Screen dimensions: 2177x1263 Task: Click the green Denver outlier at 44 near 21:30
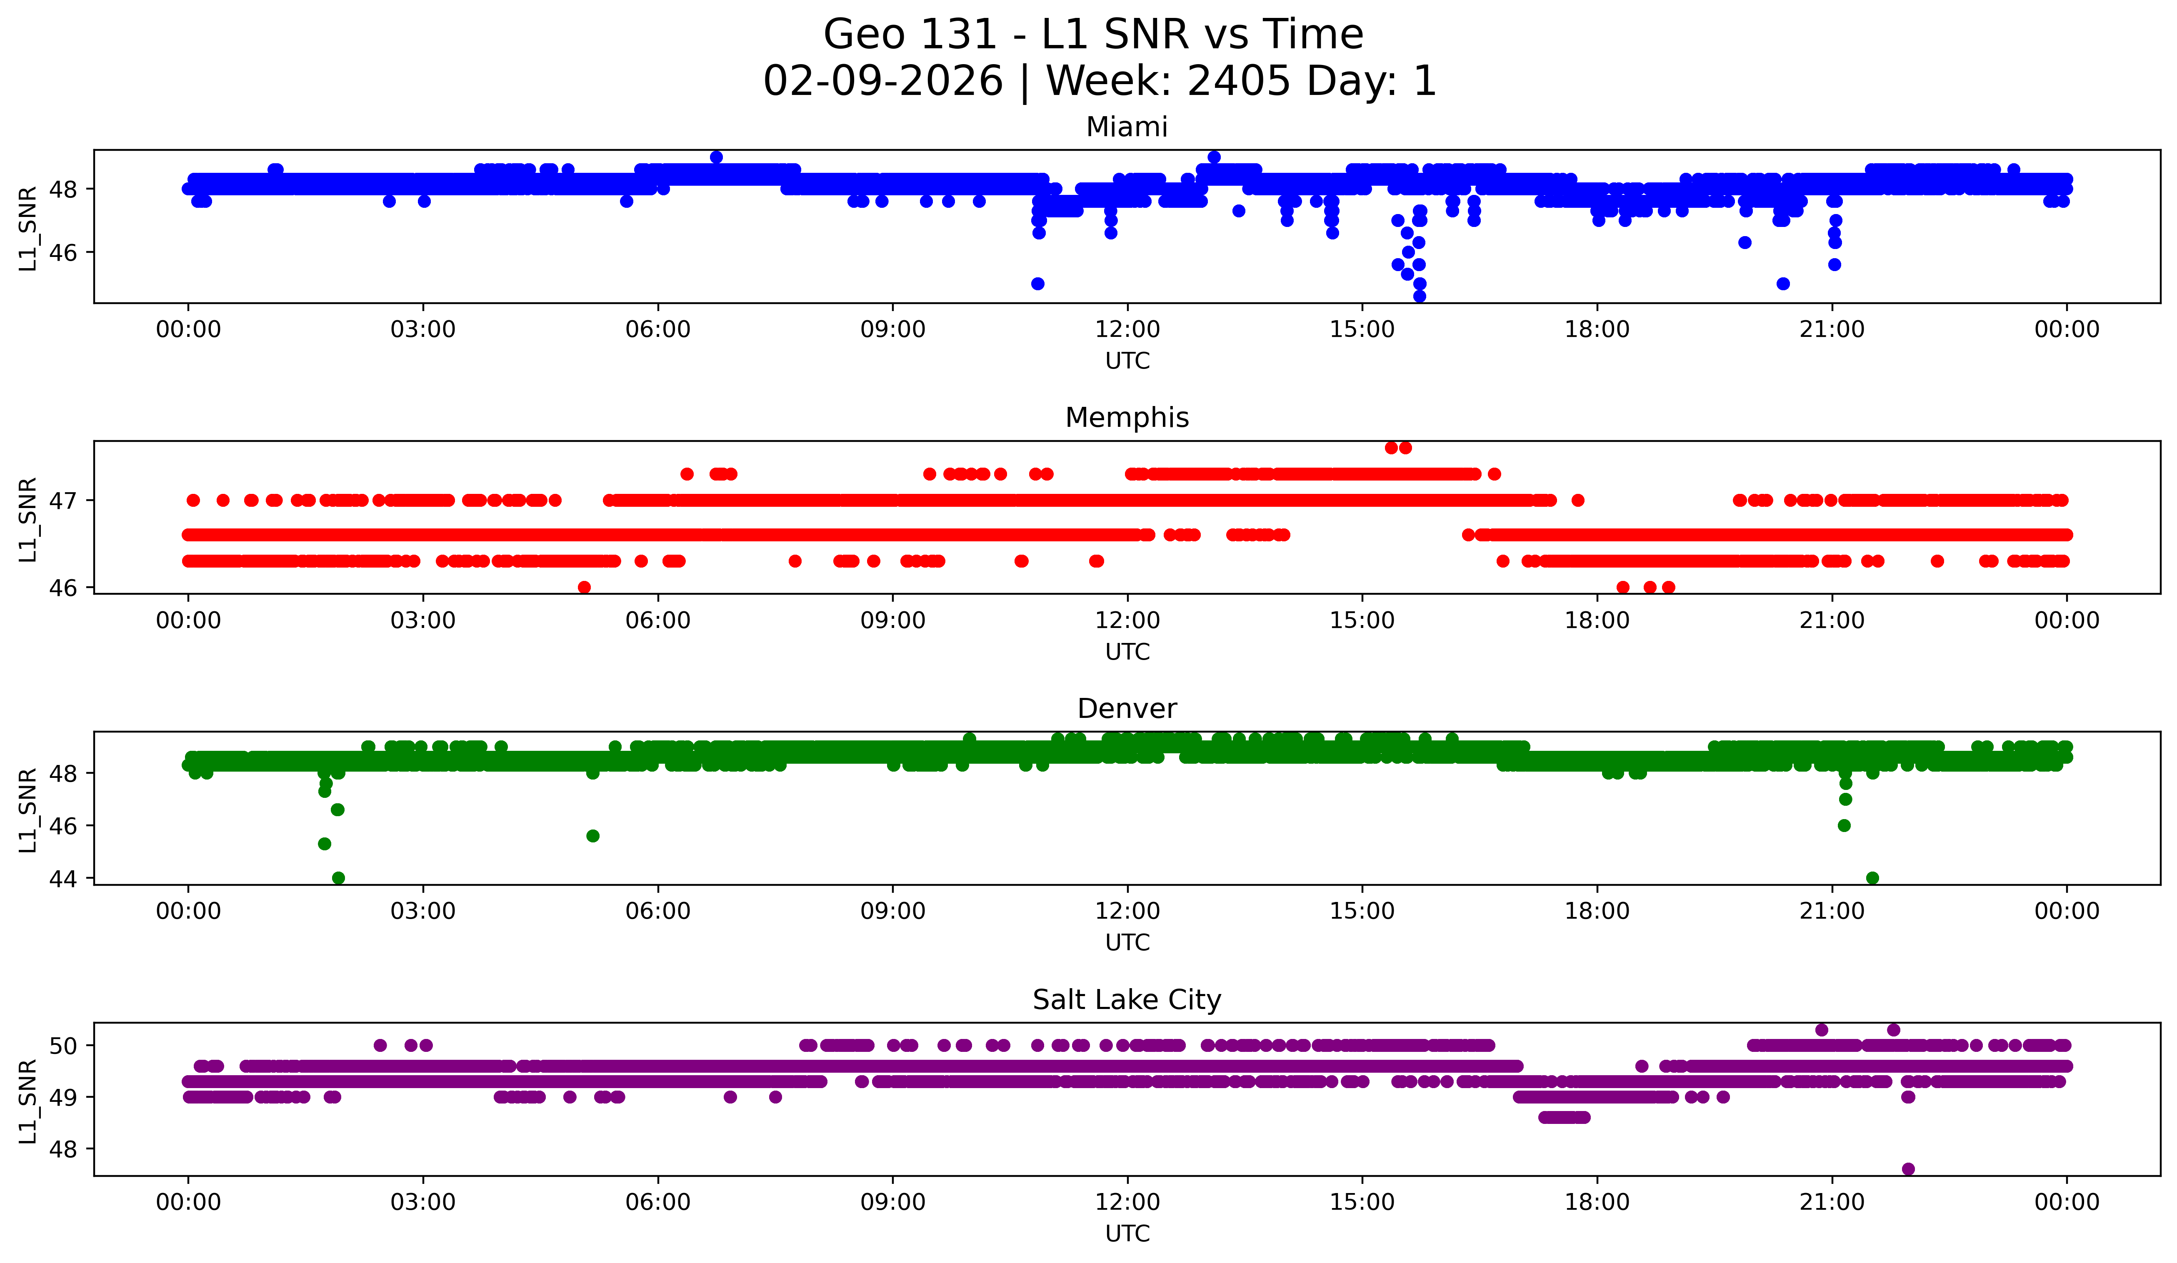1872,878
